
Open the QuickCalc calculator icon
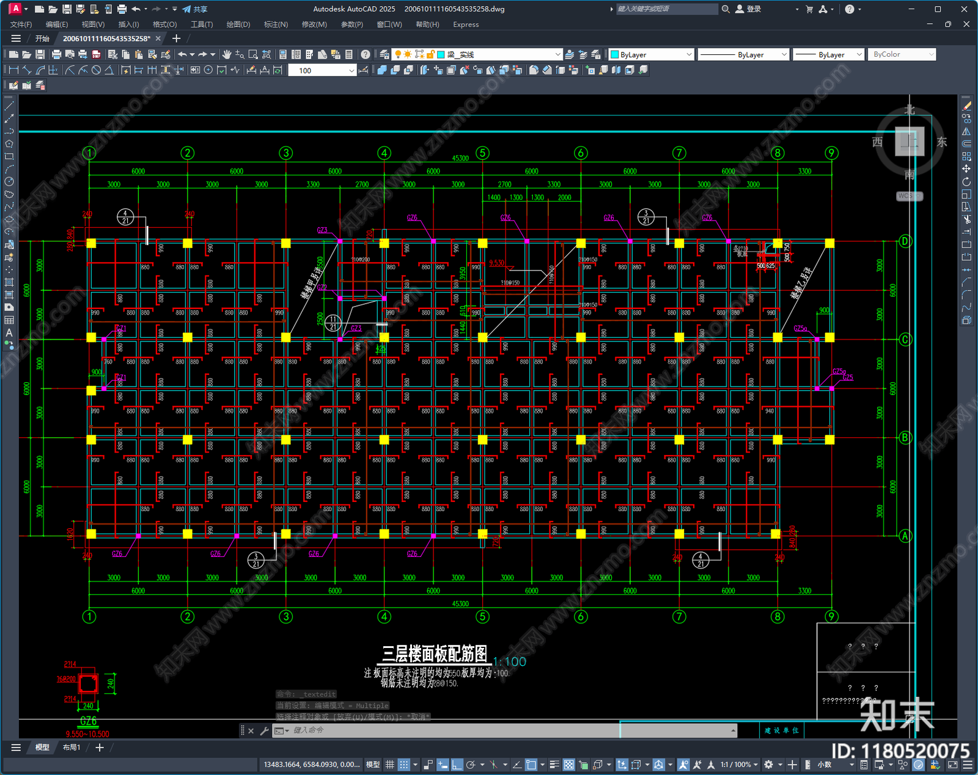point(349,54)
